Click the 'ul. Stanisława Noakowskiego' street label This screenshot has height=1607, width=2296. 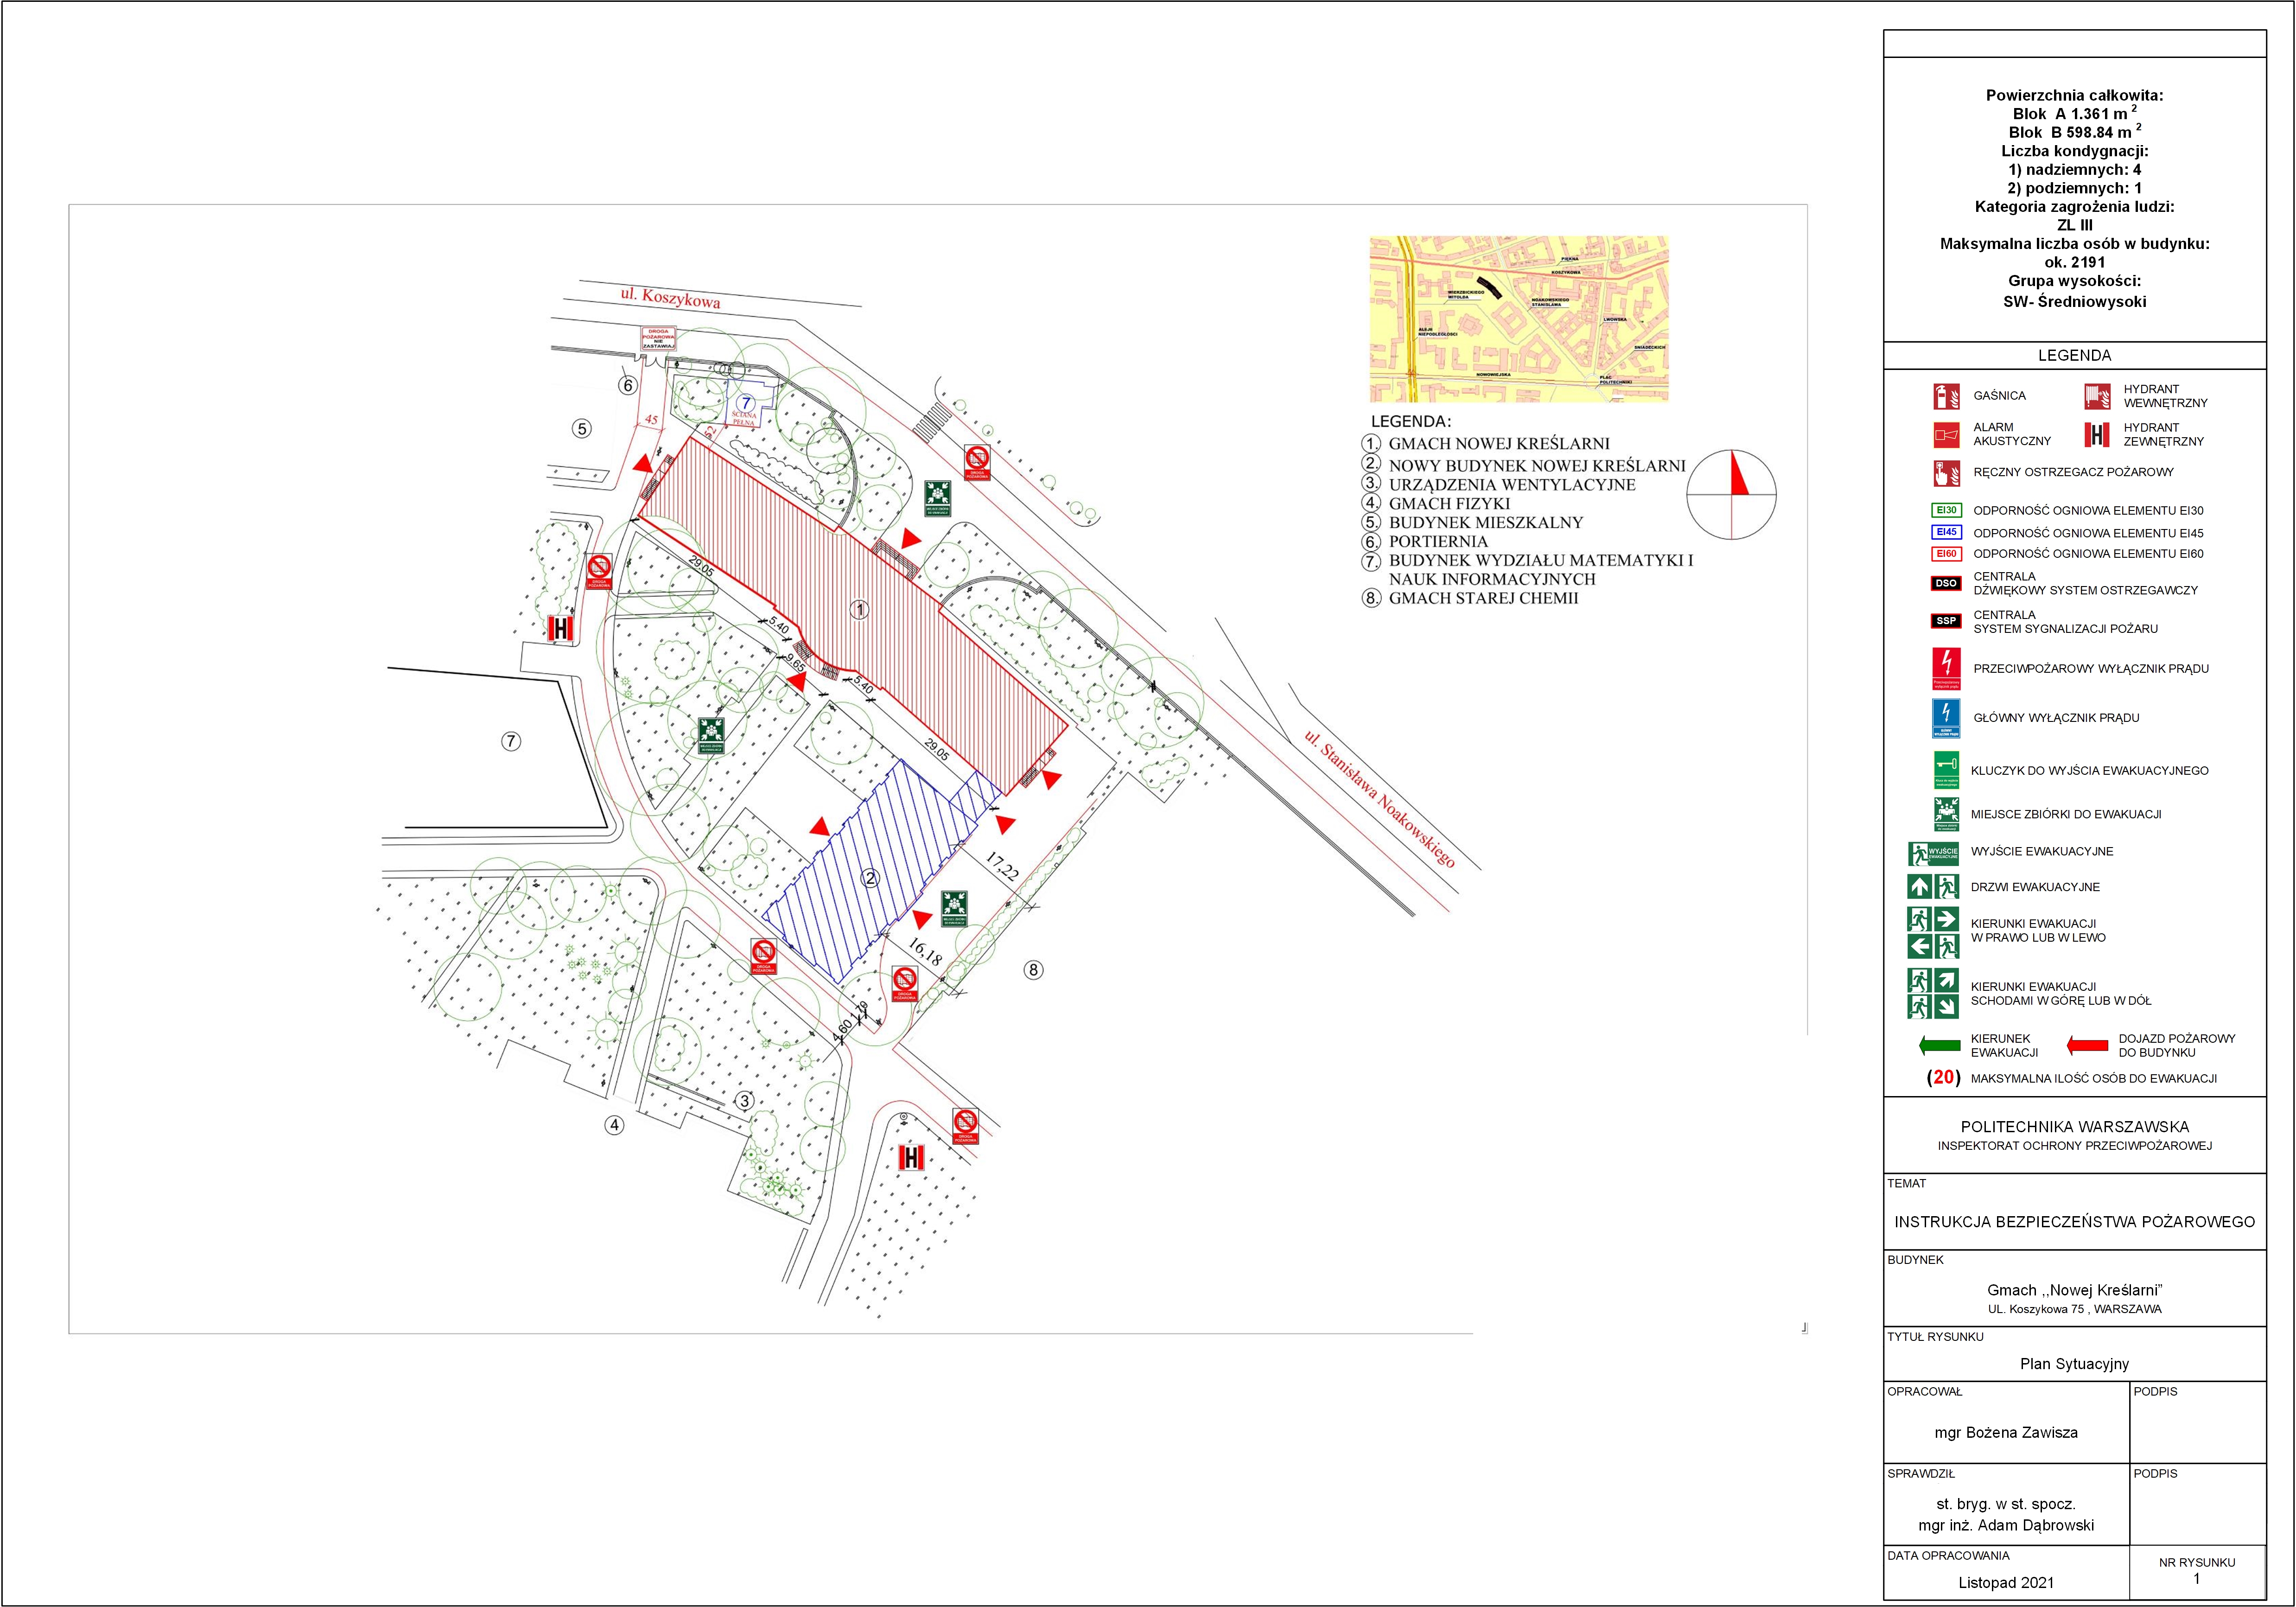pyautogui.click(x=1379, y=798)
